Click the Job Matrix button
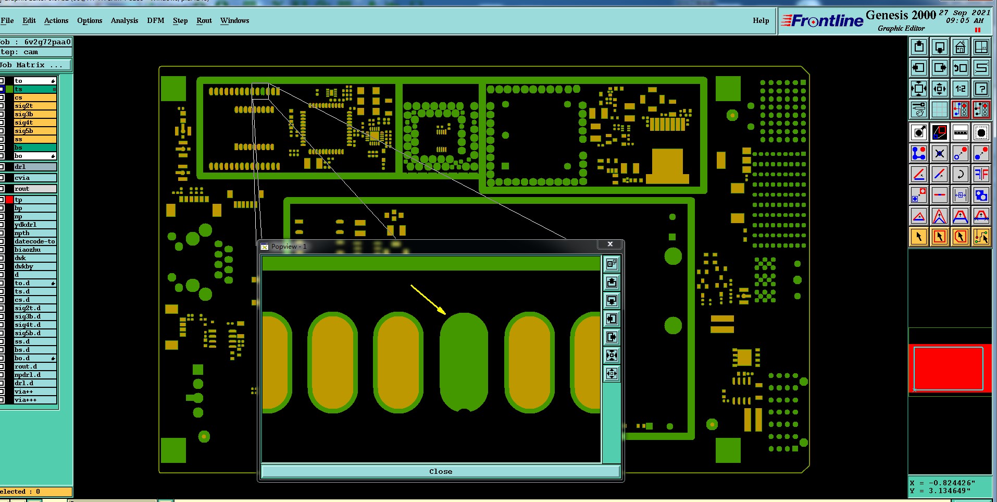This screenshot has height=502, width=997. coord(35,65)
